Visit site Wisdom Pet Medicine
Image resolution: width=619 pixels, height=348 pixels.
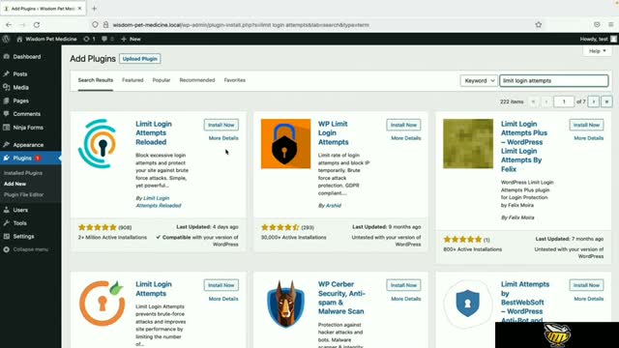point(46,39)
